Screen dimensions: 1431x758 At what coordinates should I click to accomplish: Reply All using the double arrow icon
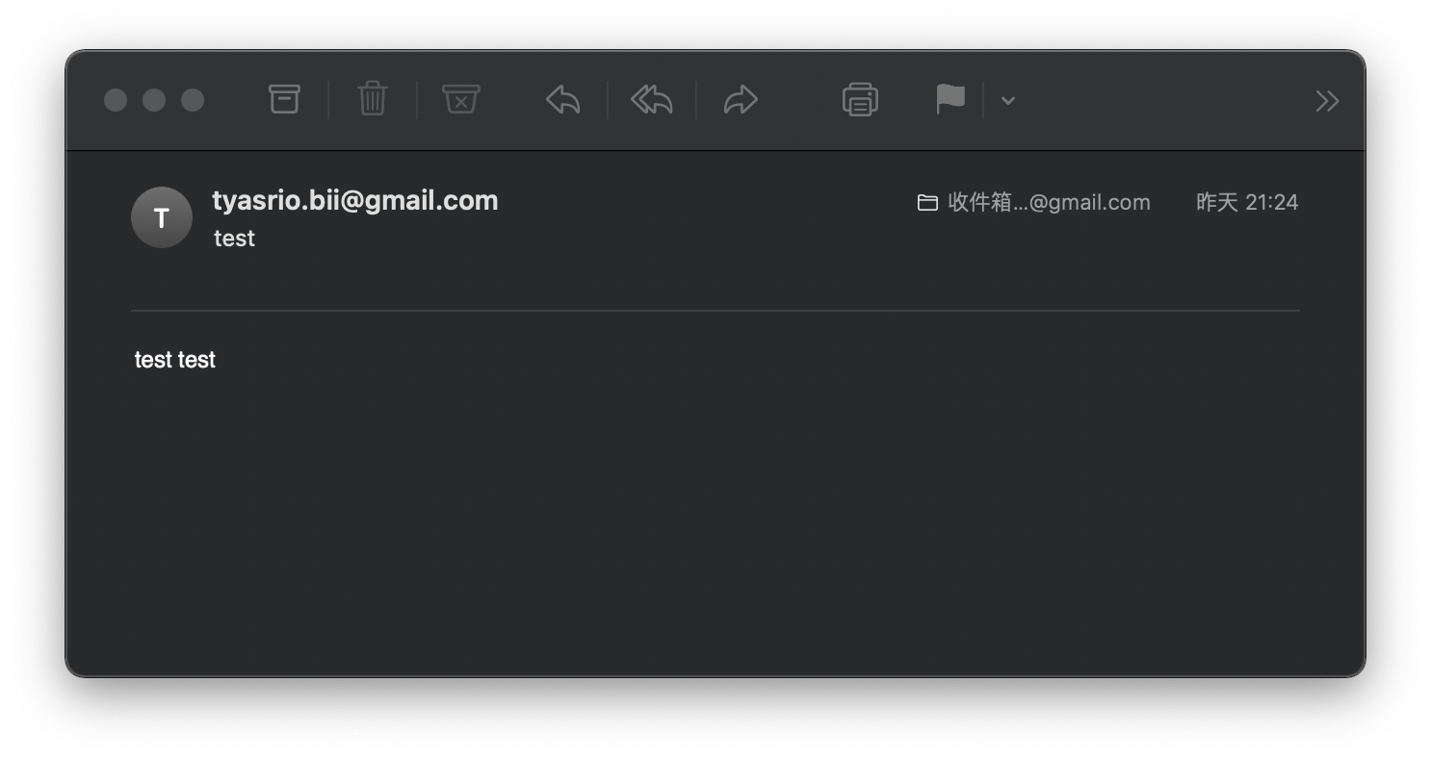point(652,100)
